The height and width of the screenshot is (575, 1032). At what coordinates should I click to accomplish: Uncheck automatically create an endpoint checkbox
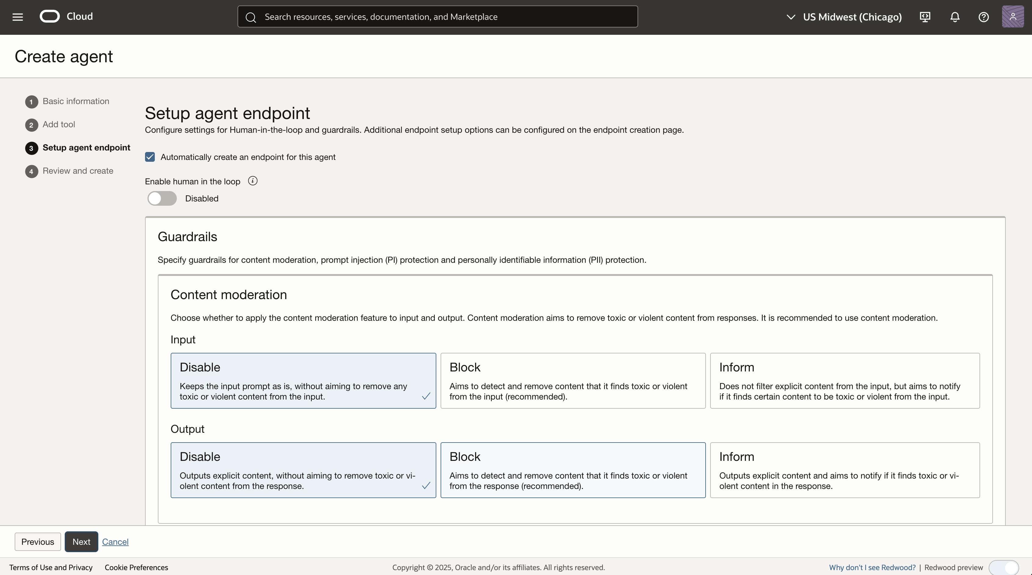pos(150,157)
